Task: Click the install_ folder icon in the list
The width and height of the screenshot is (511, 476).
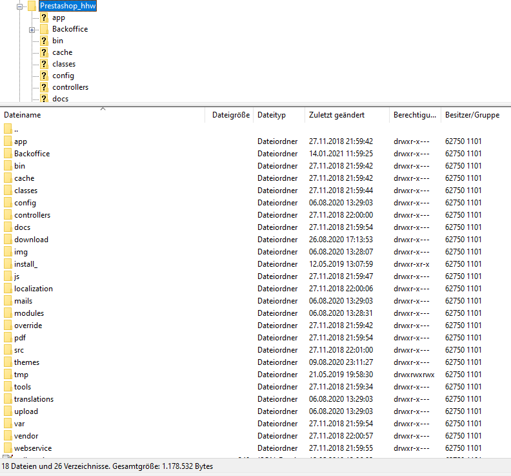Action: coord(8,264)
